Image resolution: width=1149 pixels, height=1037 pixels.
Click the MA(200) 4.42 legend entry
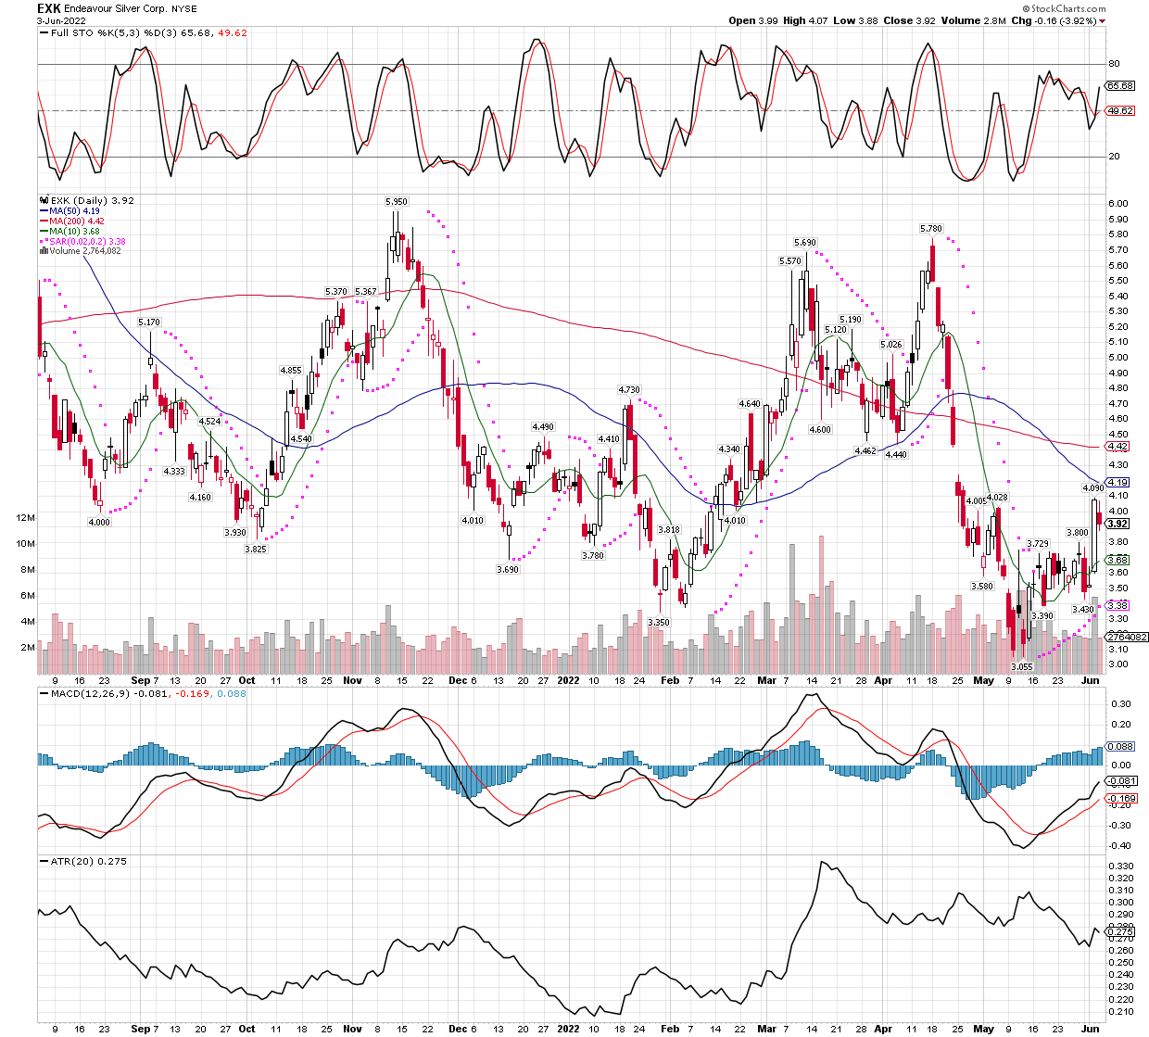click(x=77, y=221)
